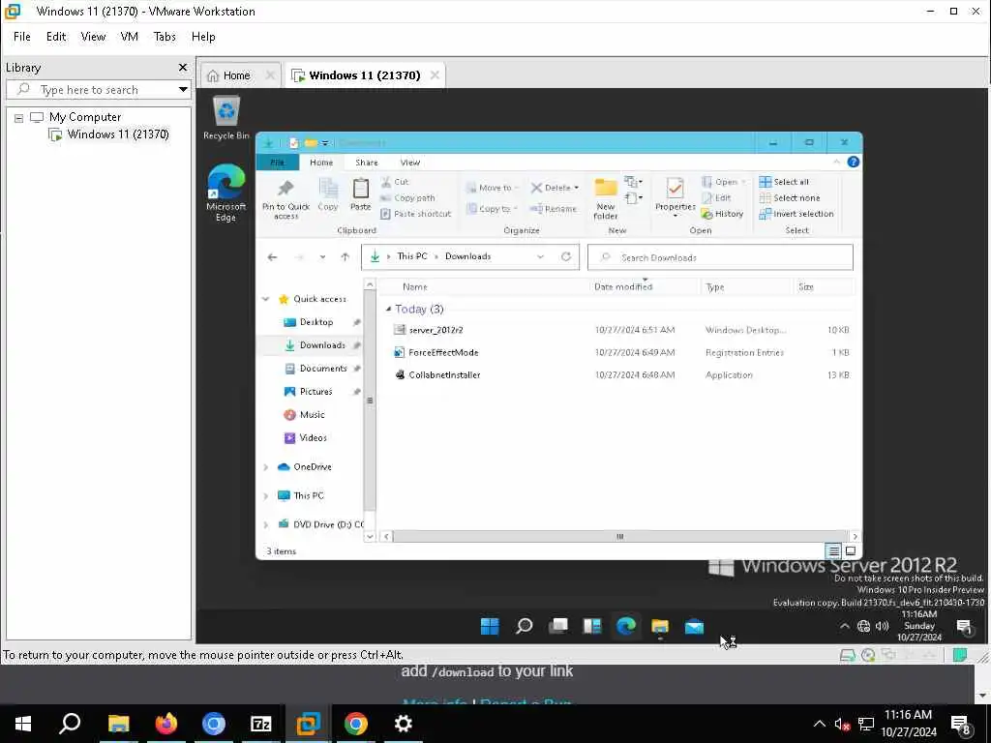Screen dimensions: 991x743
Task: Click Cut in the Clipboard group
Action: (395, 182)
